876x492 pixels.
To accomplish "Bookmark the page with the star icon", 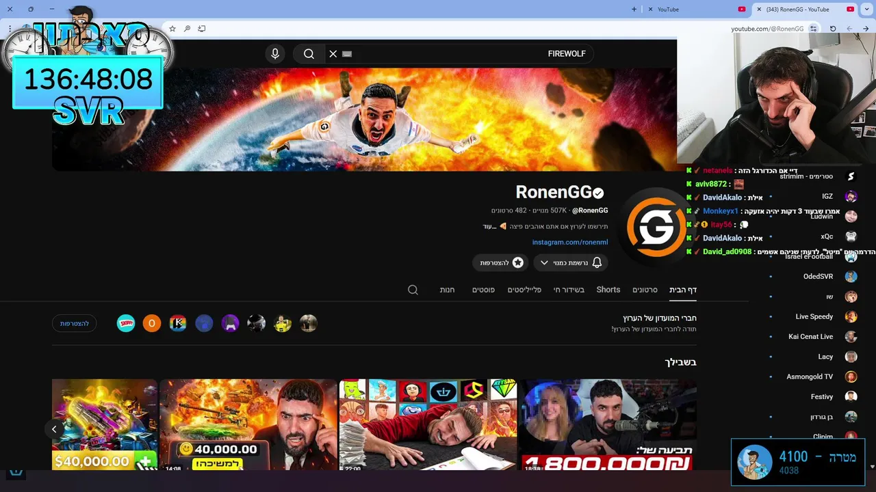I will click(x=172, y=29).
